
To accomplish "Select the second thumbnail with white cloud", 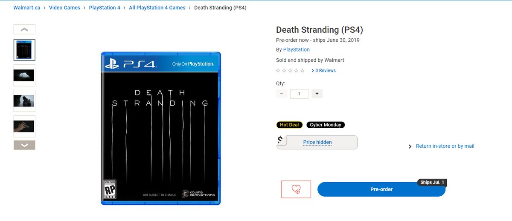I will click(x=24, y=75).
